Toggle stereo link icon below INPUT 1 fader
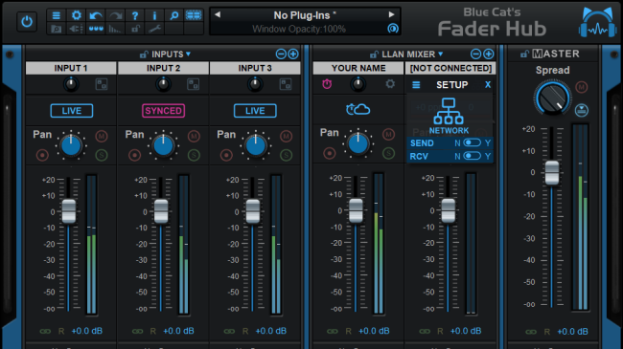This screenshot has height=349, width=623. (45, 331)
